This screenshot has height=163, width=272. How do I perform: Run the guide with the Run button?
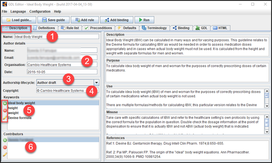click(x=144, y=20)
